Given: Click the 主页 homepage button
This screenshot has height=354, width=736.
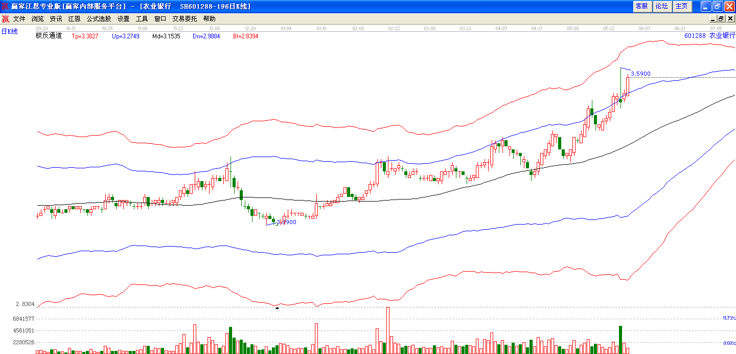Looking at the screenshot, I should 681,6.
